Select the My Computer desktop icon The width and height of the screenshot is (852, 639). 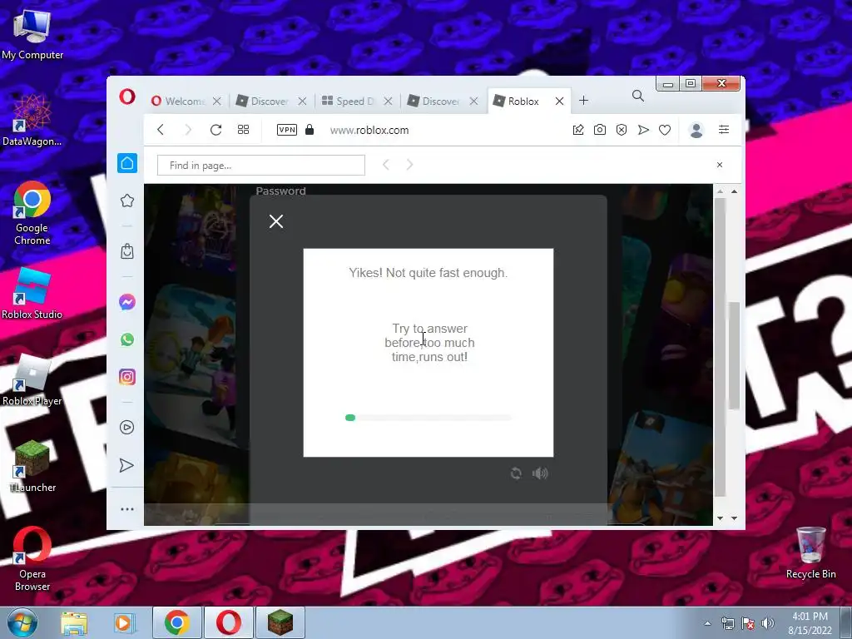[x=32, y=34]
